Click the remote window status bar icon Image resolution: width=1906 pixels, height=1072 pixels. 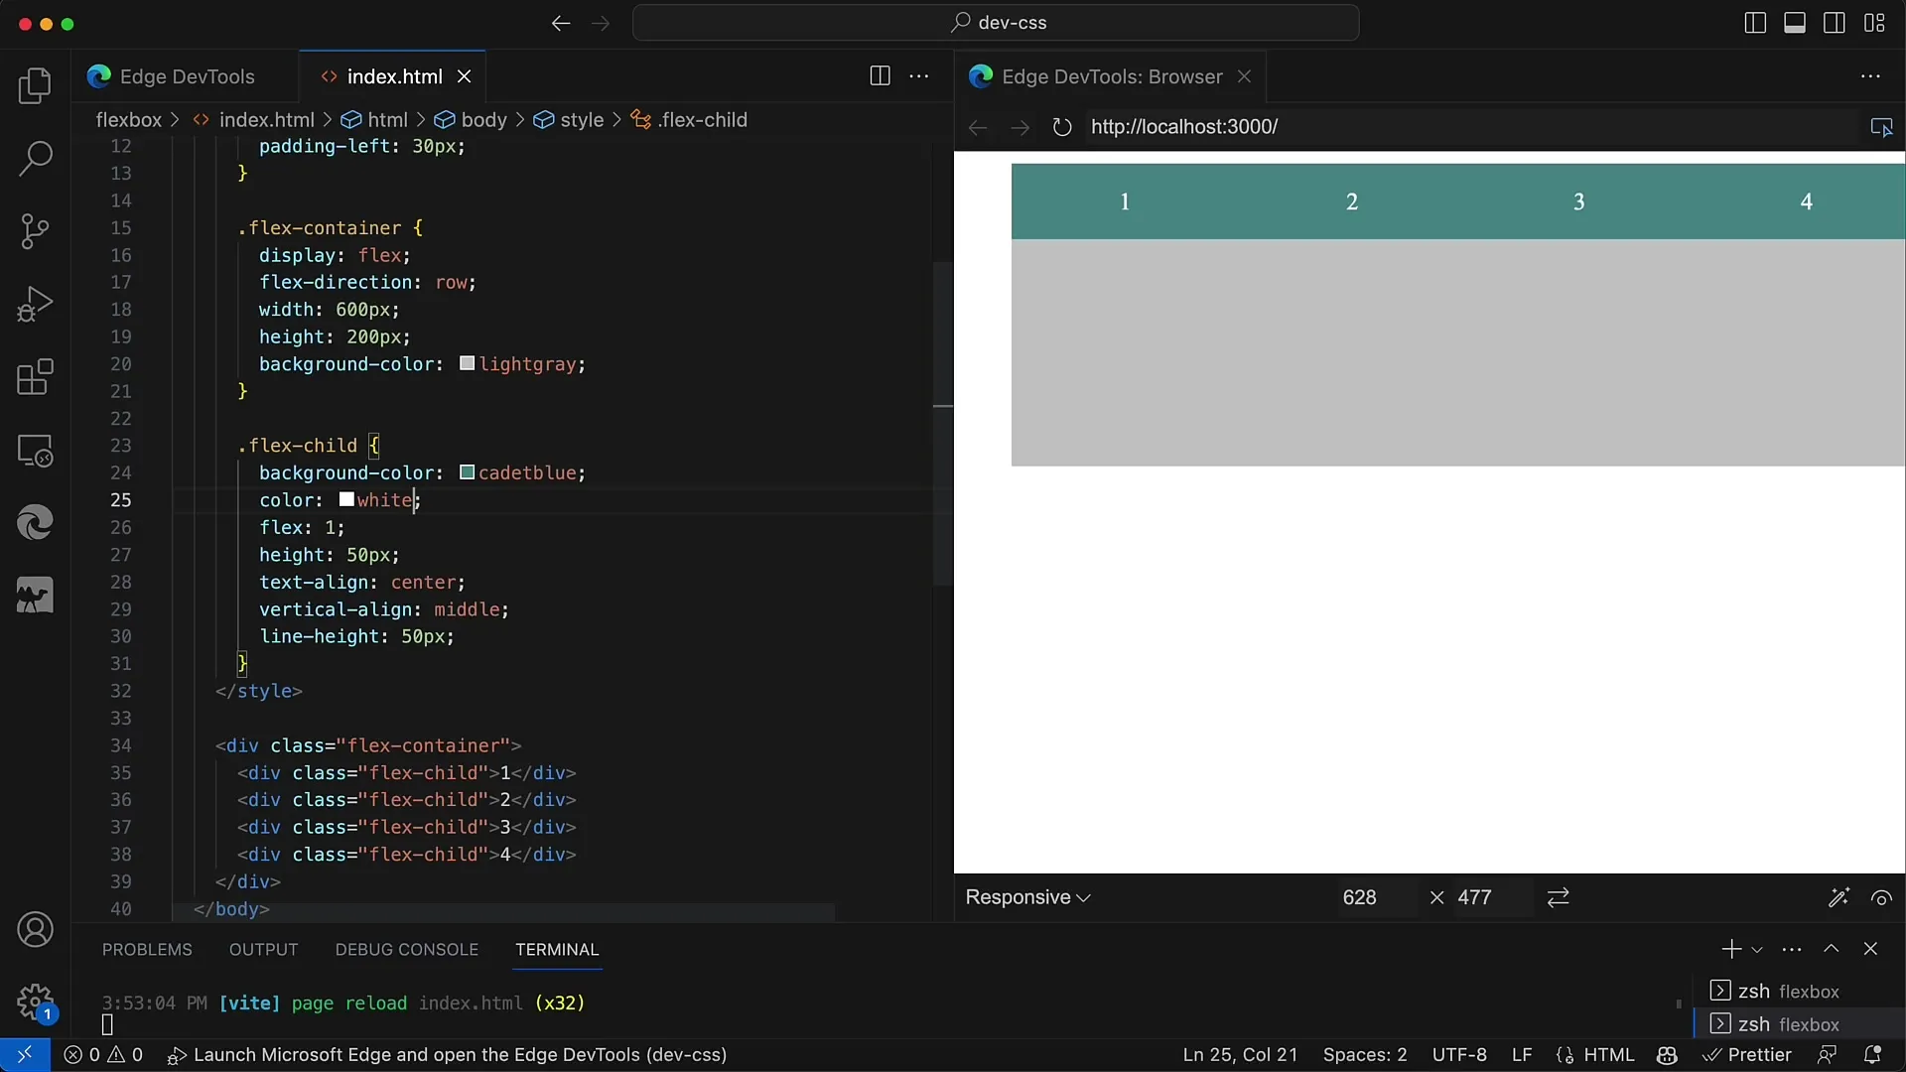tap(25, 1055)
